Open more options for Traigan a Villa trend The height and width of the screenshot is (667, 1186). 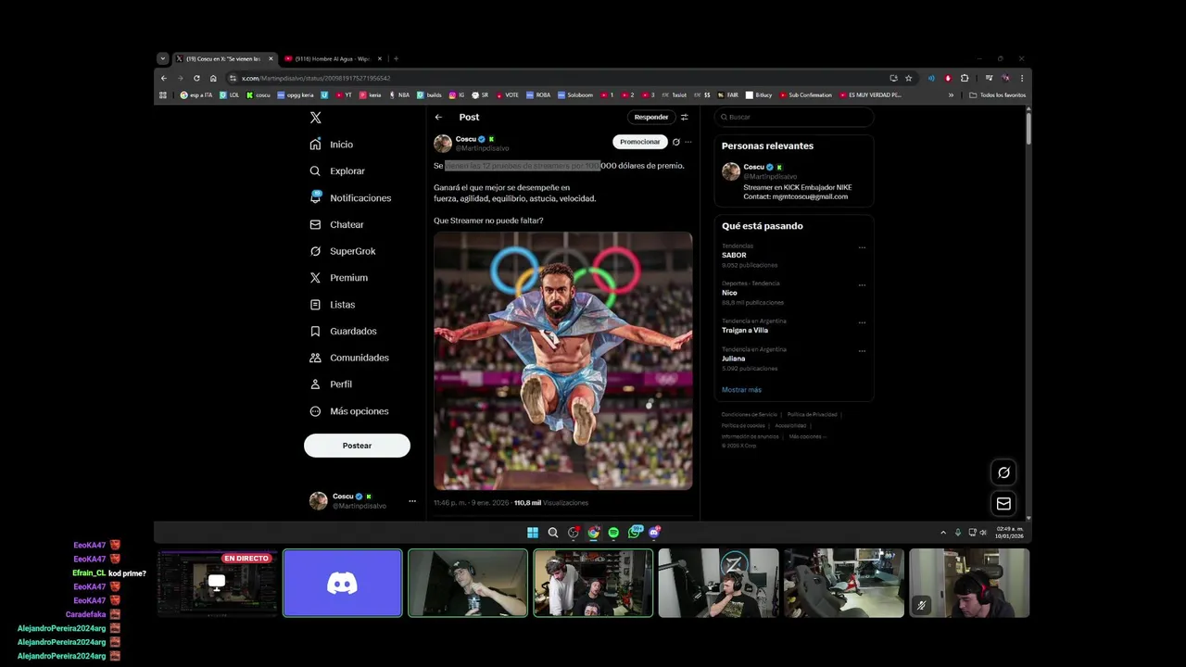(862, 322)
